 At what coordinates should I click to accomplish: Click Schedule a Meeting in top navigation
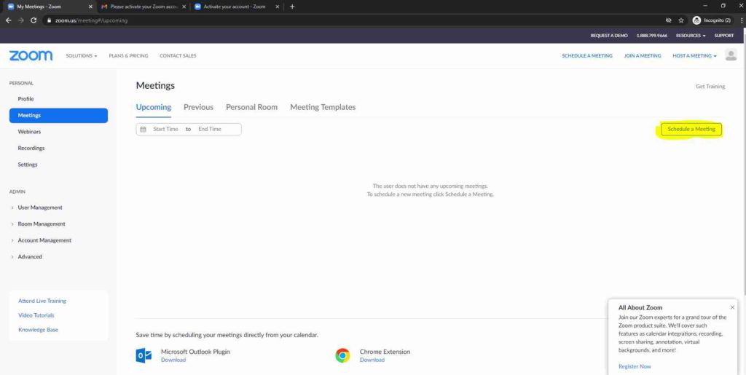point(587,55)
